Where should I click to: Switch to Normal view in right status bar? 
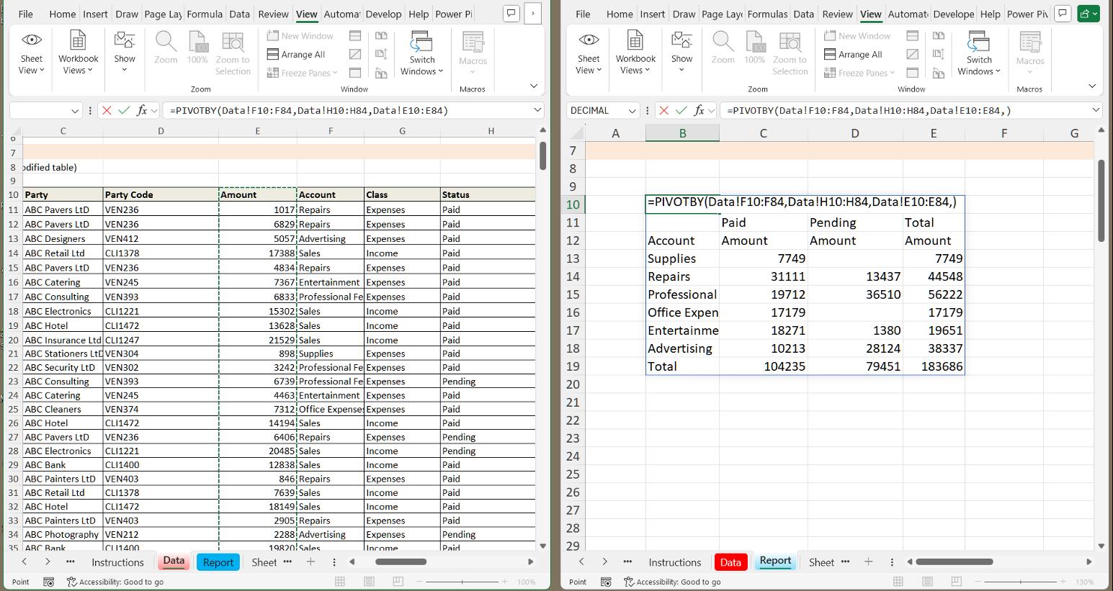[x=898, y=582]
